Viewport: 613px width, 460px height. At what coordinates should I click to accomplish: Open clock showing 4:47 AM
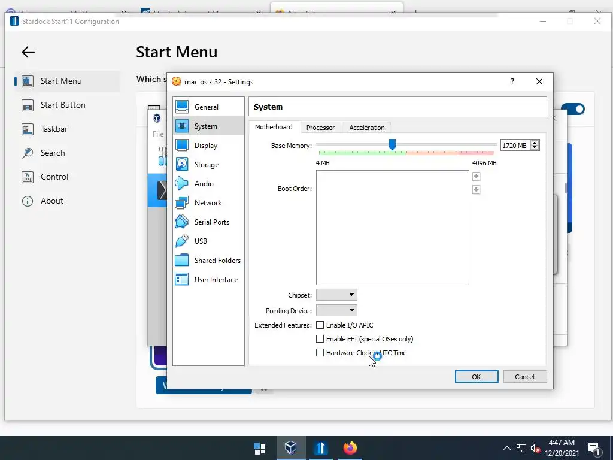click(x=562, y=448)
